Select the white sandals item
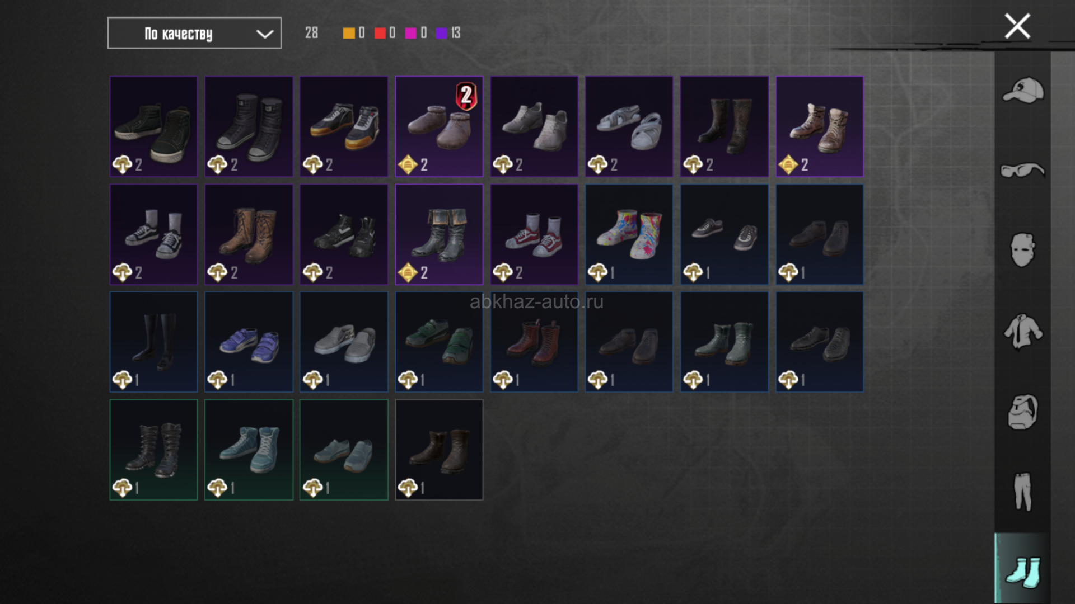The height and width of the screenshot is (604, 1075). [629, 126]
